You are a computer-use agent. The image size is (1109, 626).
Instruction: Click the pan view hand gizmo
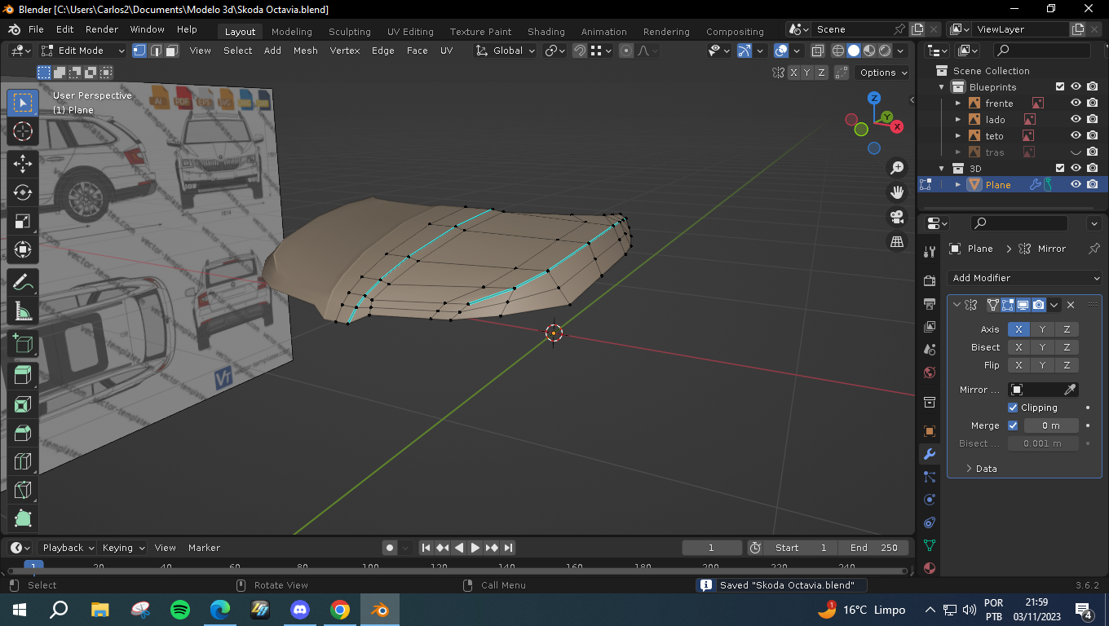tap(897, 192)
